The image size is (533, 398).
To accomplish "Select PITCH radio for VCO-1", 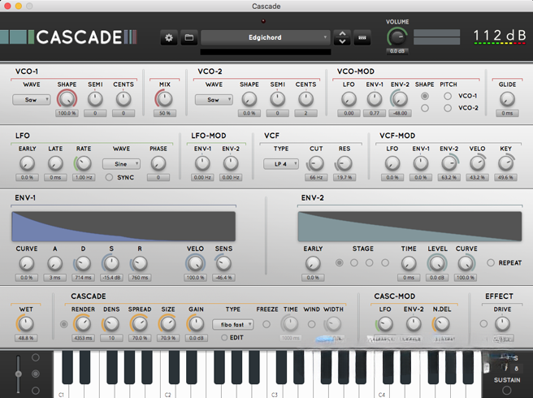I will [x=448, y=96].
